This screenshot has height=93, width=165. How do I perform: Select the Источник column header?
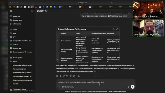[110, 34]
